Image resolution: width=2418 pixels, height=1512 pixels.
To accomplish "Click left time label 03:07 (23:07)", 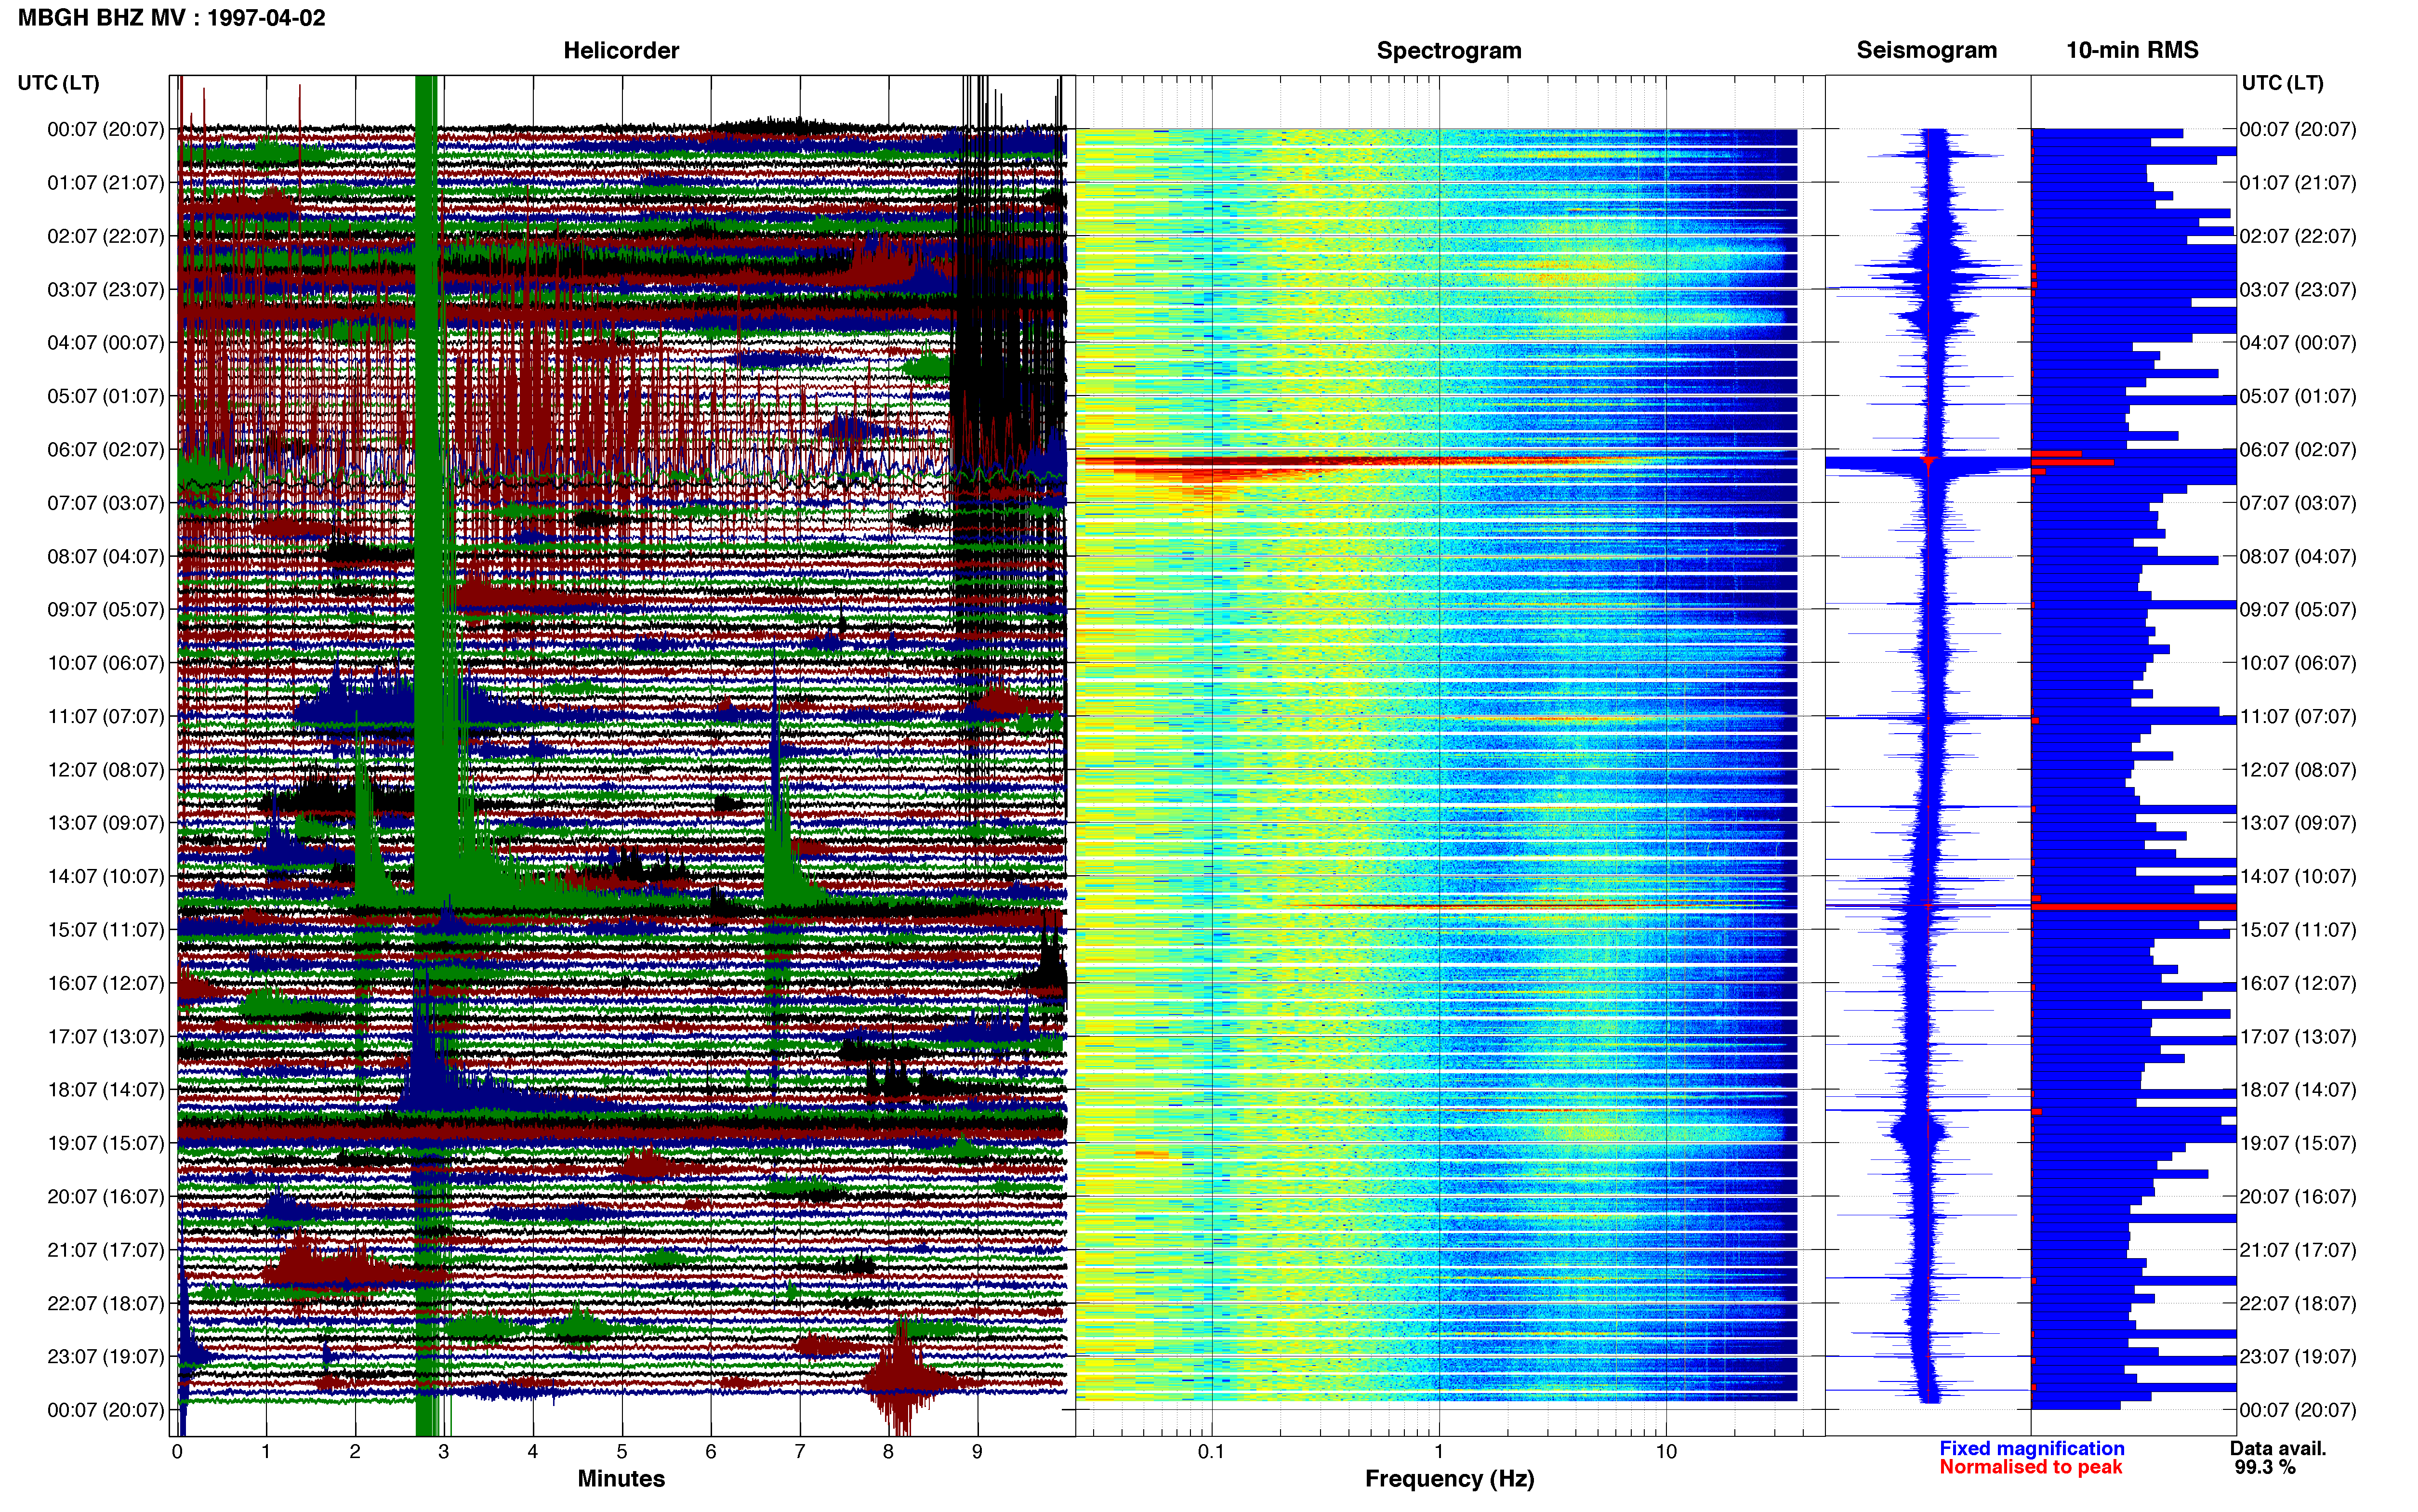I will point(106,289).
